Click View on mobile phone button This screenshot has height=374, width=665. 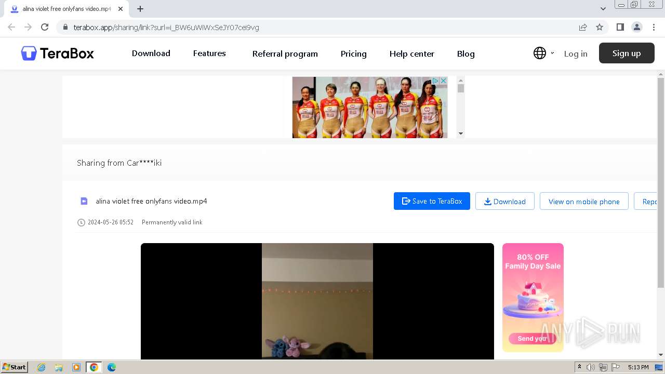584,201
